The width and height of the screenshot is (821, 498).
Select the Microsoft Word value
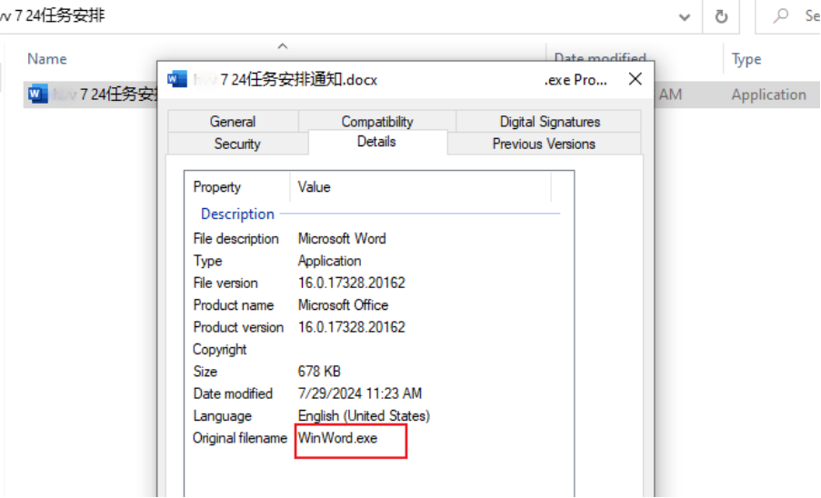342,238
